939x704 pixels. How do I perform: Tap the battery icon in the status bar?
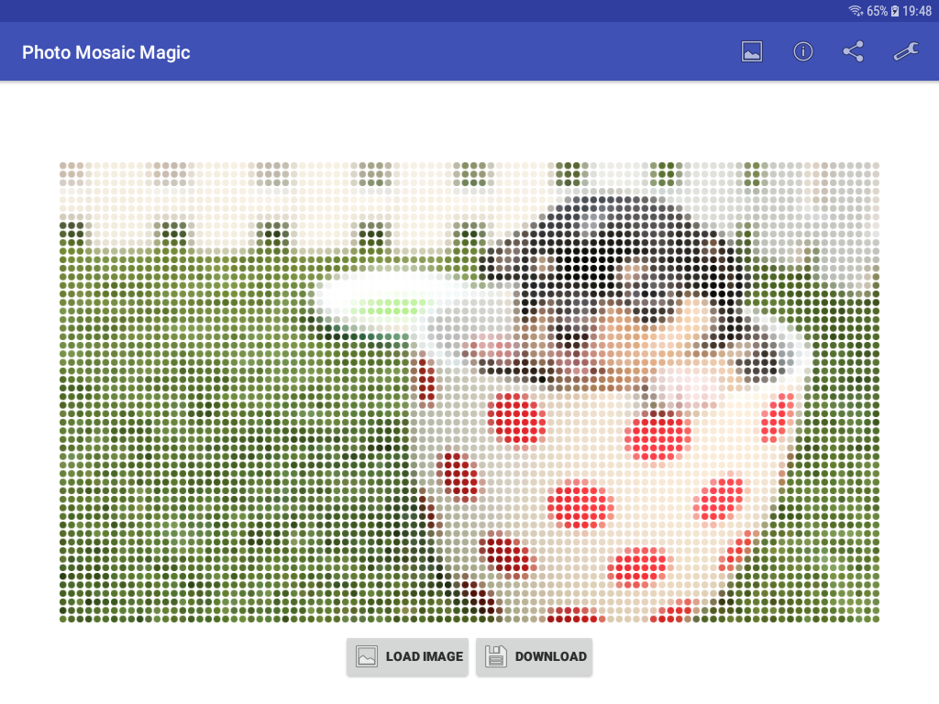click(x=895, y=11)
